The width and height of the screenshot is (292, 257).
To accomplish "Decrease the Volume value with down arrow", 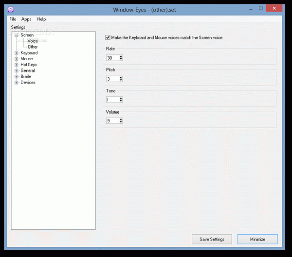I will pos(121,122).
